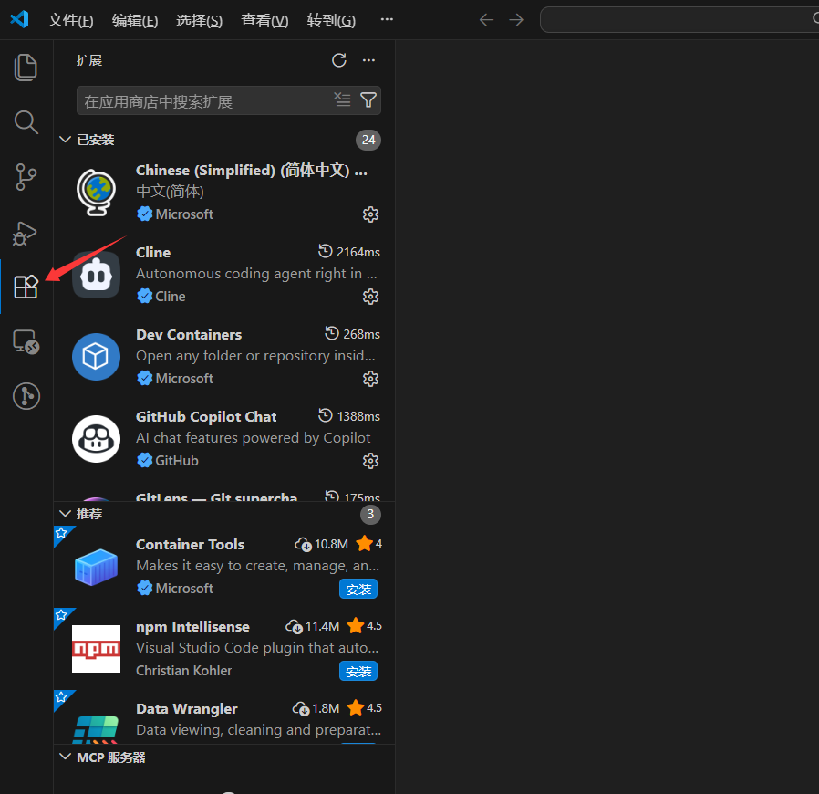This screenshot has width=819, height=794.
Task: Open manage gear for Cline extension
Action: [x=370, y=297]
